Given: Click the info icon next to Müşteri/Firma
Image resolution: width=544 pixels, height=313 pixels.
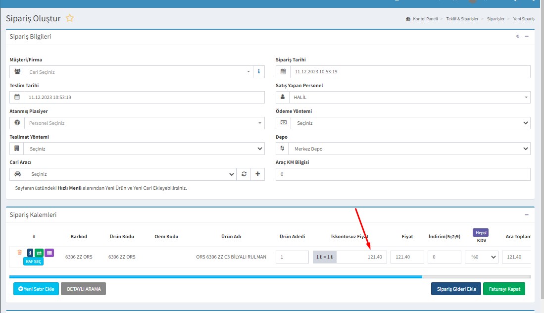Looking at the screenshot, I should pos(258,72).
